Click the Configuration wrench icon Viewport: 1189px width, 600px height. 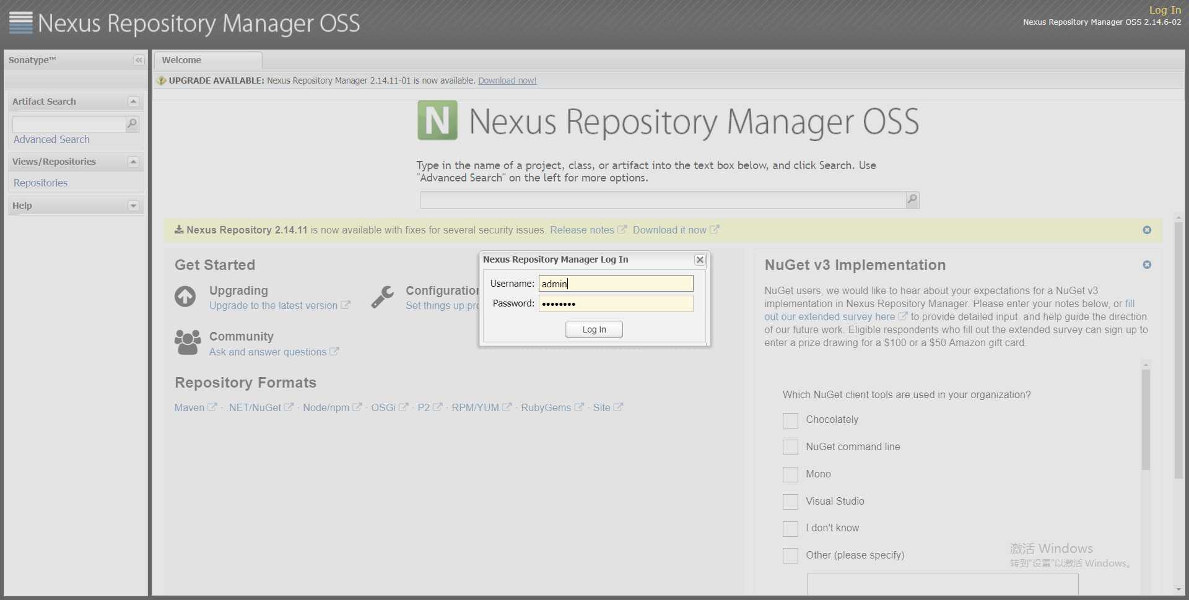point(383,297)
